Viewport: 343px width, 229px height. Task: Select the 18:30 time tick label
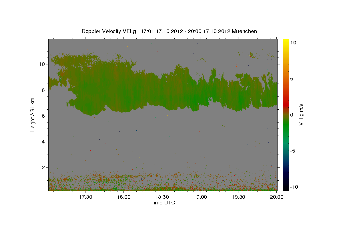click(x=162, y=197)
